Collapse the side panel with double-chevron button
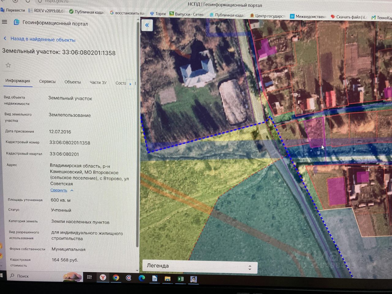The height and width of the screenshot is (294, 392). point(147,25)
